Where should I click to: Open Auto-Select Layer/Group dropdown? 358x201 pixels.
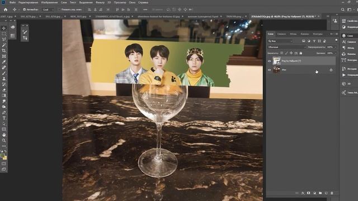(48, 9)
